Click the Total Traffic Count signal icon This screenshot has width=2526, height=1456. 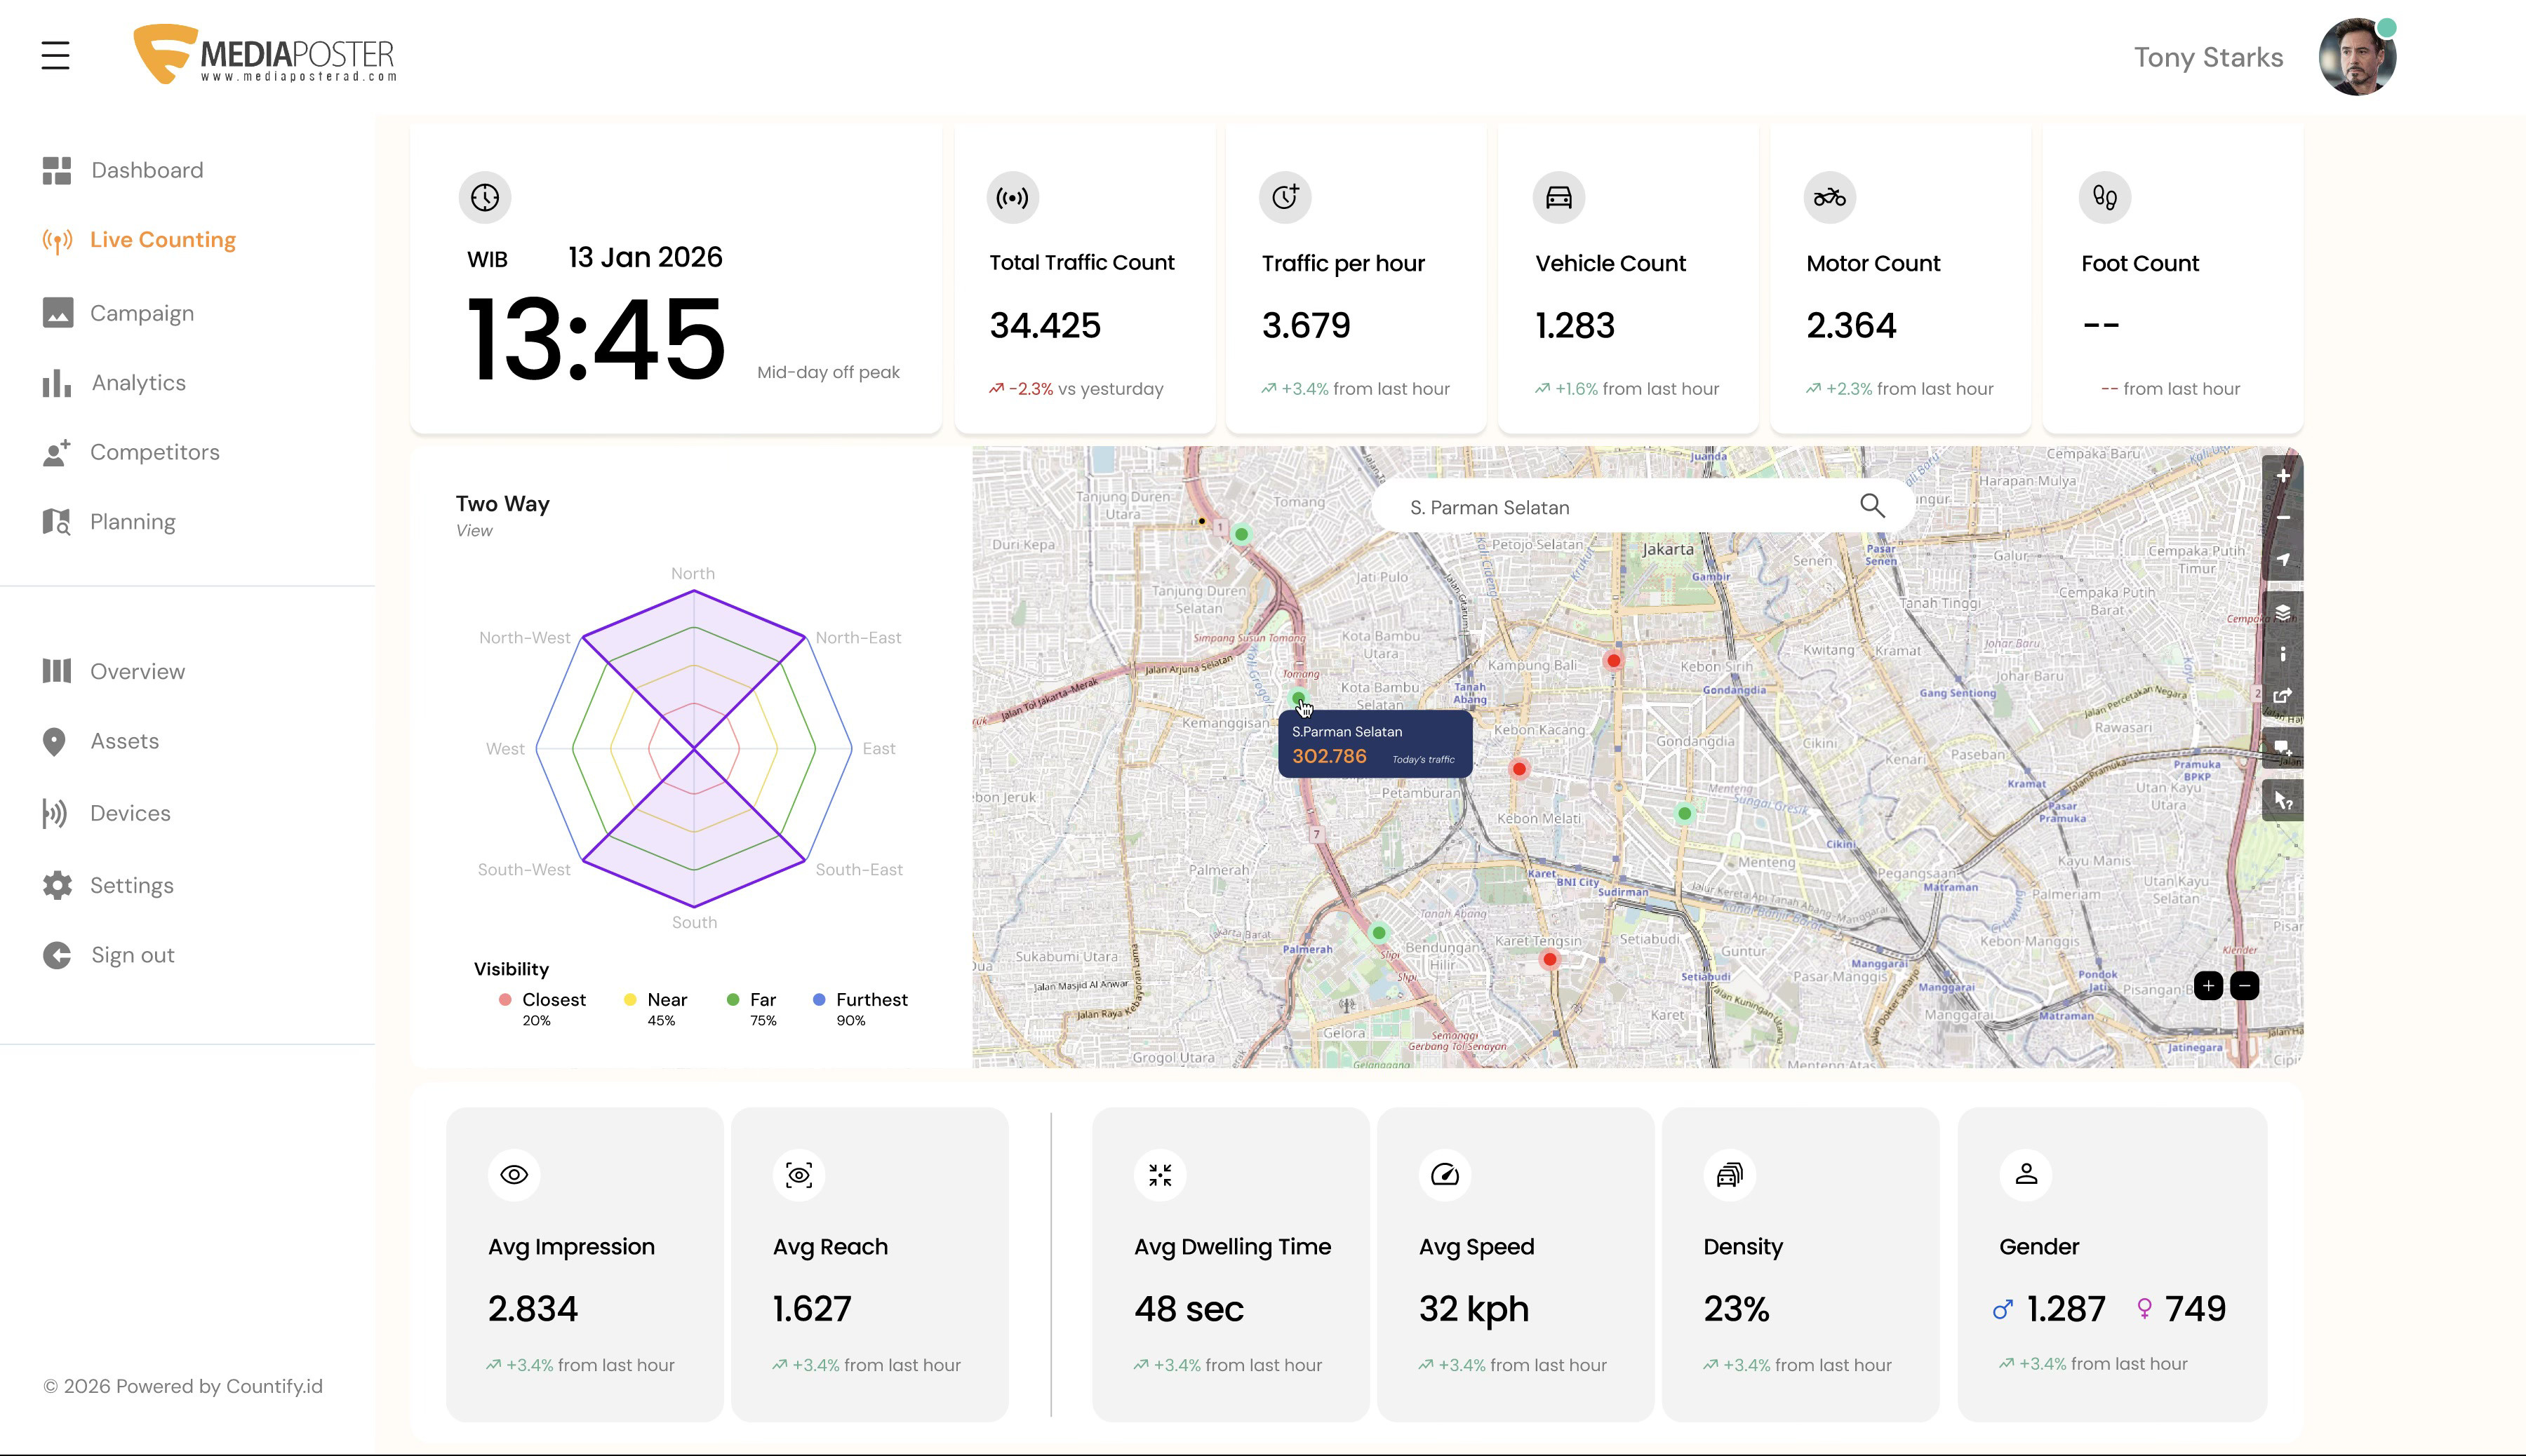[x=1013, y=197]
